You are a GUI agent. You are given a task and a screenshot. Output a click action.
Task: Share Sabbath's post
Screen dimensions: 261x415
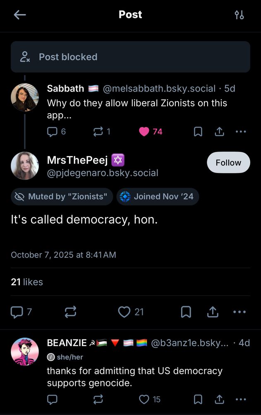click(219, 132)
